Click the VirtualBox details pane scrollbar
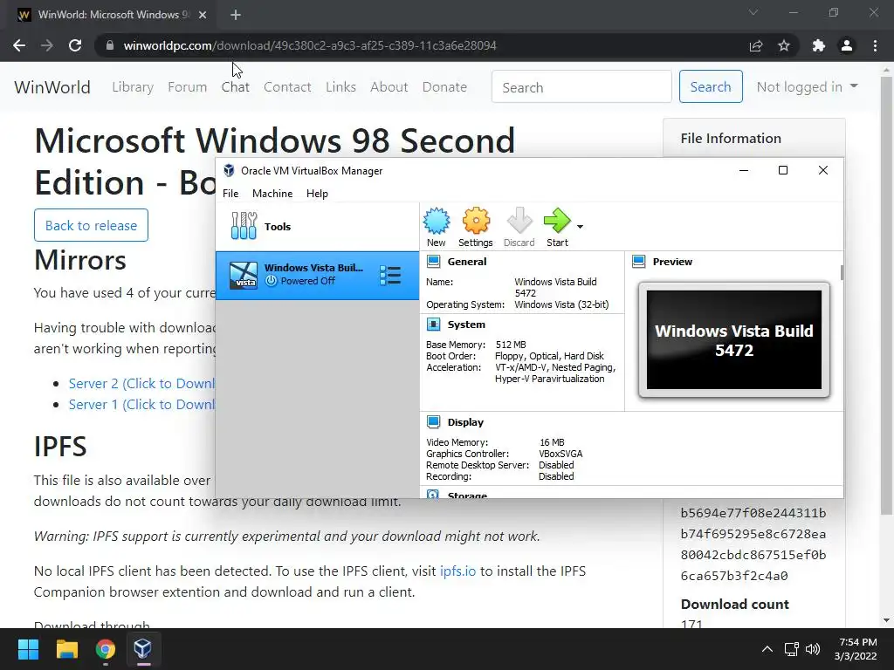This screenshot has height=670, width=894. click(842, 272)
